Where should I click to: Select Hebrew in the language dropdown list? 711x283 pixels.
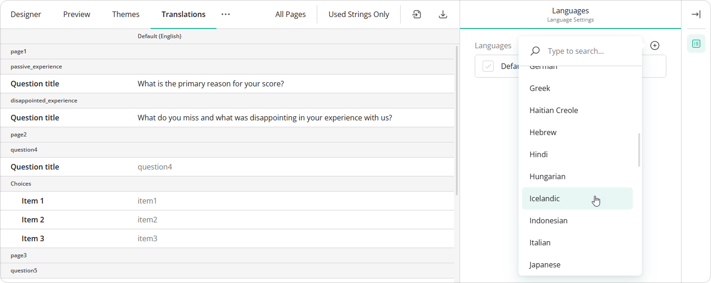point(542,132)
